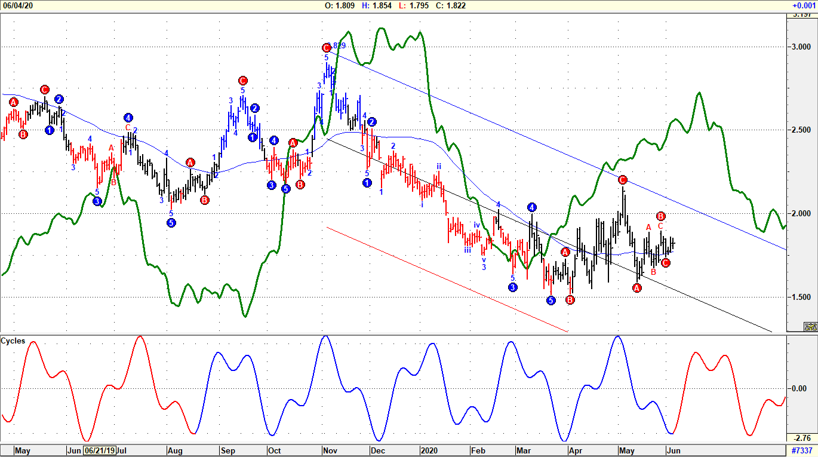The image size is (818, 457).
Task: Click the high price H: 1.854
Action: pyautogui.click(x=377, y=5)
